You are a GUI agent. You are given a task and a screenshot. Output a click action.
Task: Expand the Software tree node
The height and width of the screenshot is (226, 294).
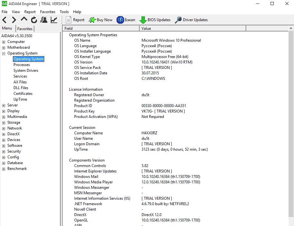click(x=4, y=146)
